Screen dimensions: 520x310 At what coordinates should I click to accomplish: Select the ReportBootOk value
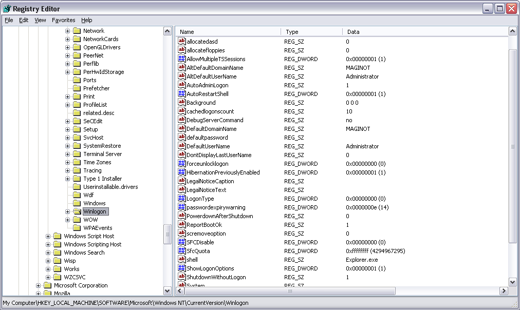(205, 225)
